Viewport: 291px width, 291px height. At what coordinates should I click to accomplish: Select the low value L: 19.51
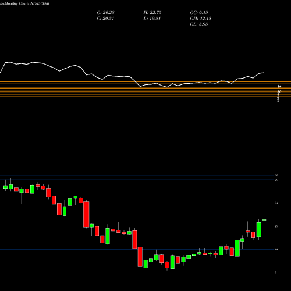click(x=152, y=19)
